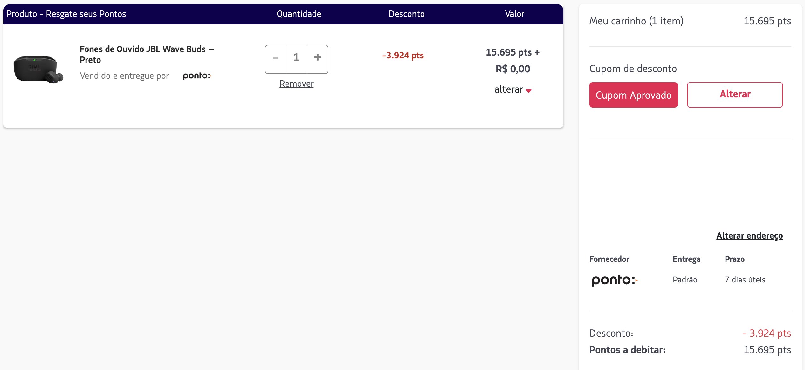Click the red arrow beside alterar
The height and width of the screenshot is (370, 805).
tap(529, 91)
